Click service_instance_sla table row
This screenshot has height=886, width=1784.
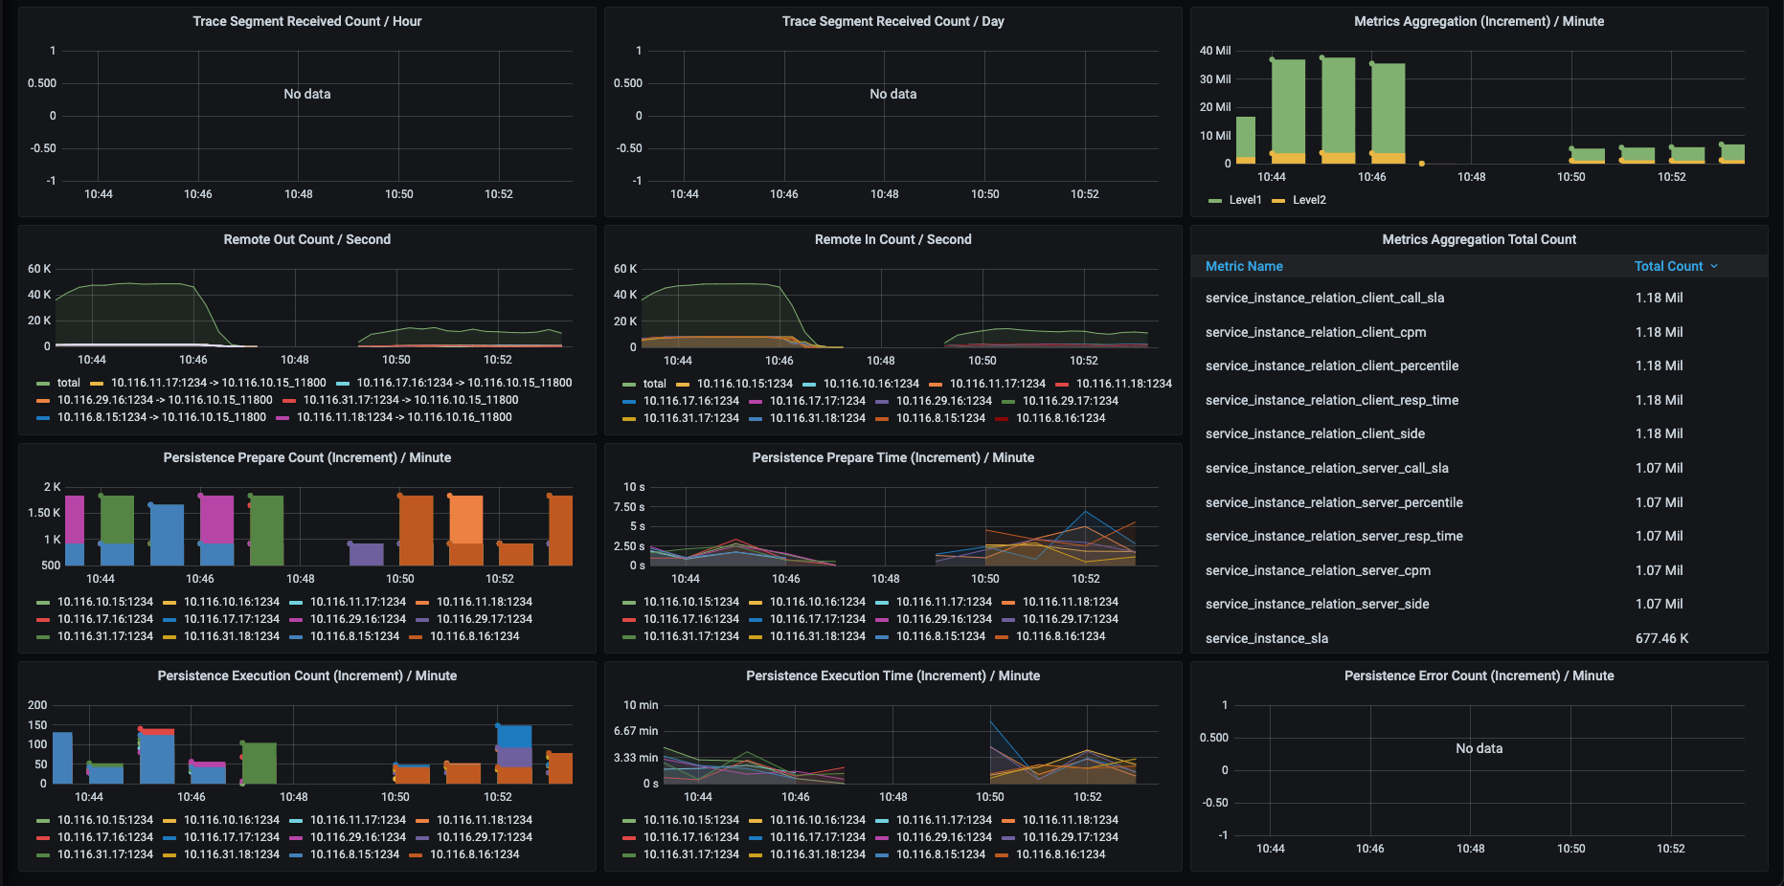(1479, 638)
